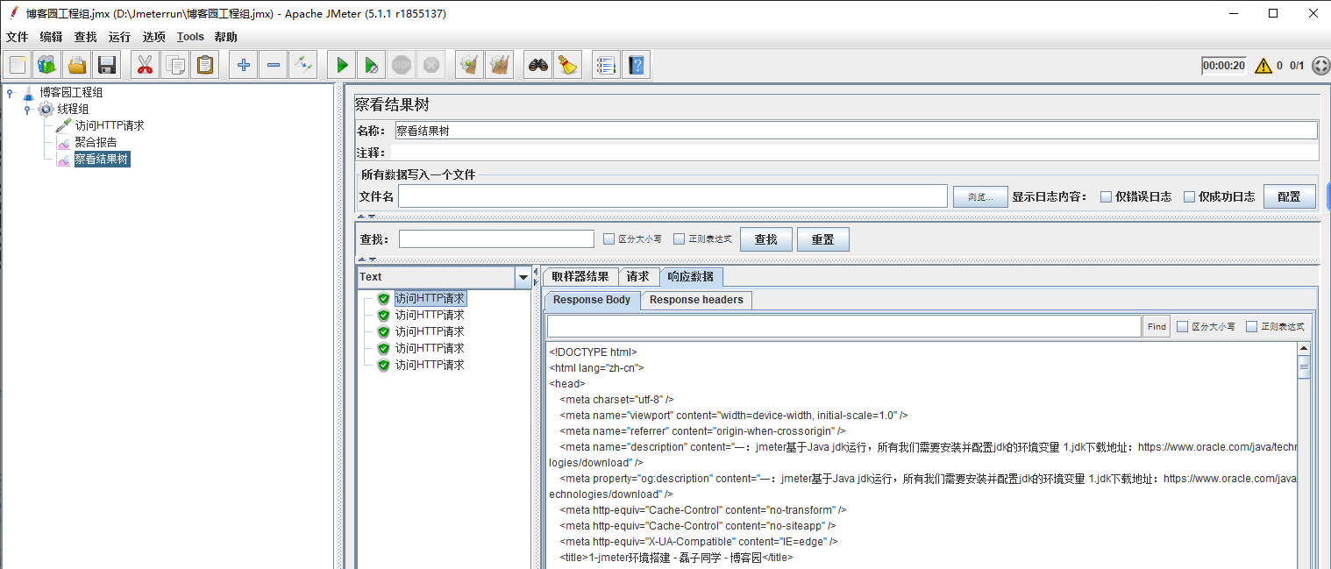Switch to Response headers tab

point(696,300)
